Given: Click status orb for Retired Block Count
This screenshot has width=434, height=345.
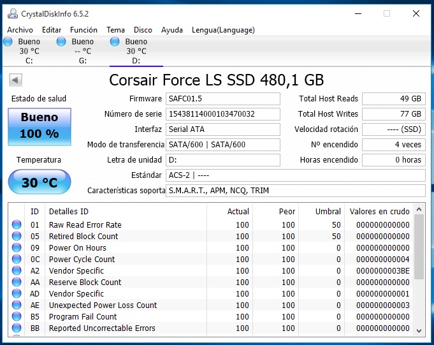Looking at the screenshot, I should (17, 236).
